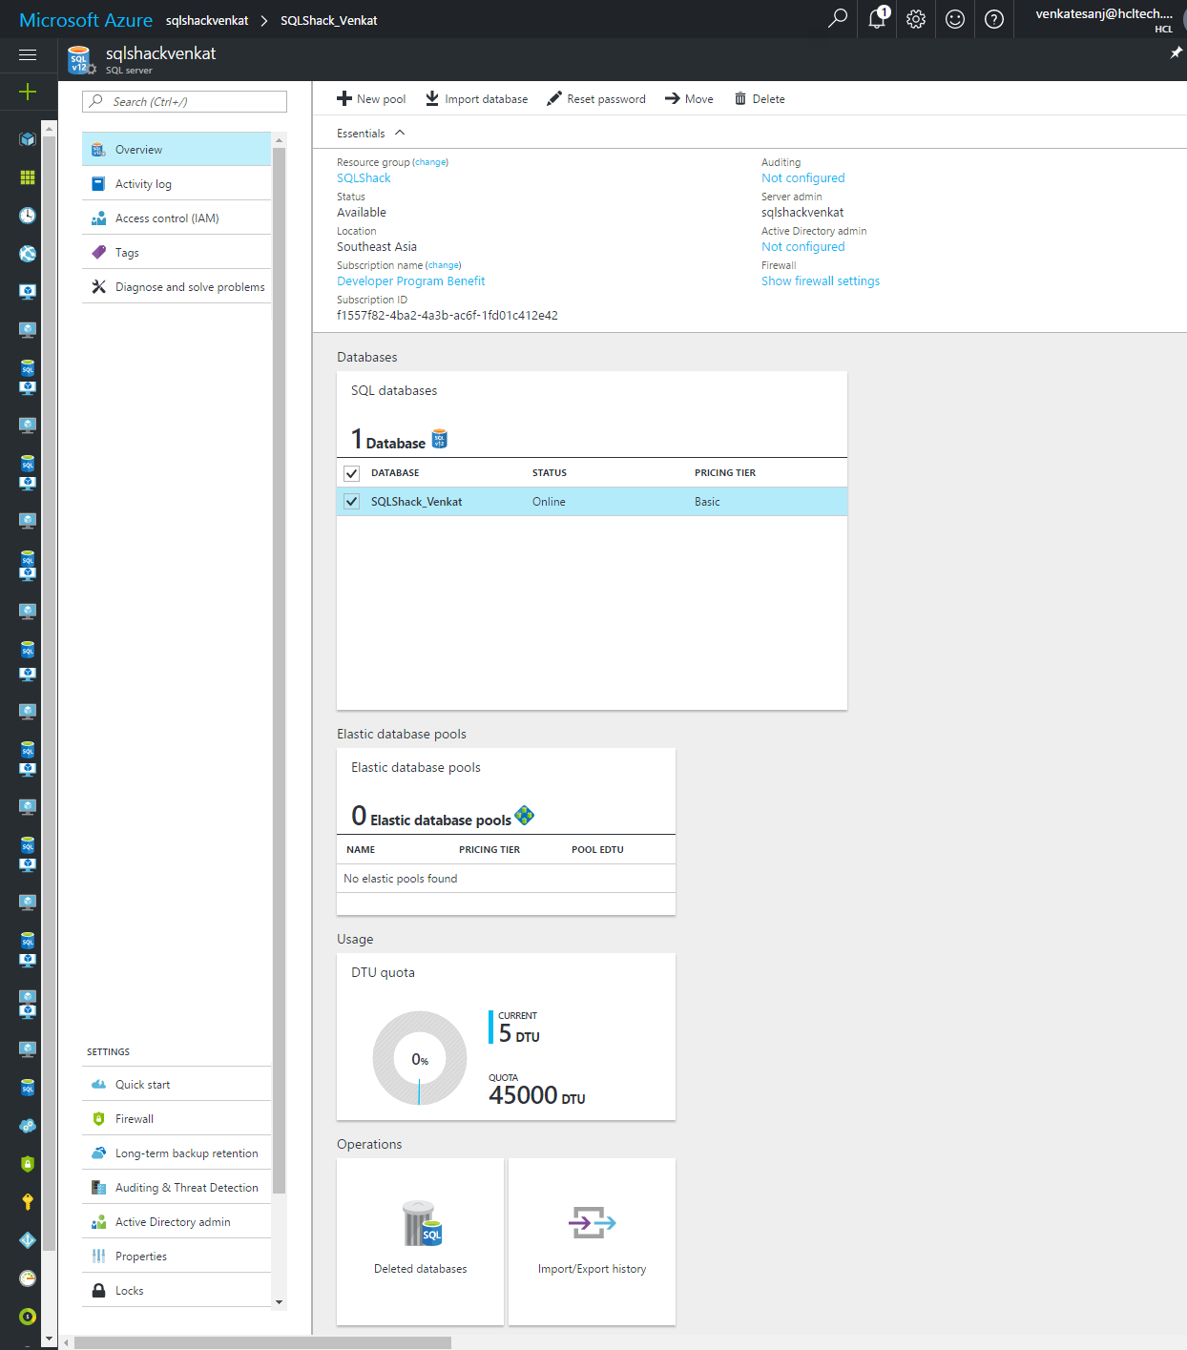
Task: Click the elastic database pools diamond icon
Action: click(525, 815)
